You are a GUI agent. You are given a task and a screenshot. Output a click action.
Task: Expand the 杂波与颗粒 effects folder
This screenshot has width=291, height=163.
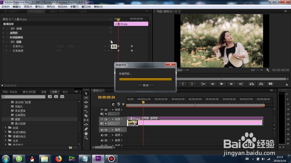tap(6, 132)
